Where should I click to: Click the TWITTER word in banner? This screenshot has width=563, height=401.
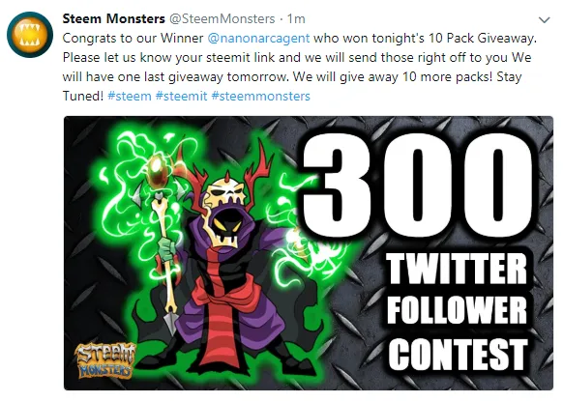[x=457, y=268]
